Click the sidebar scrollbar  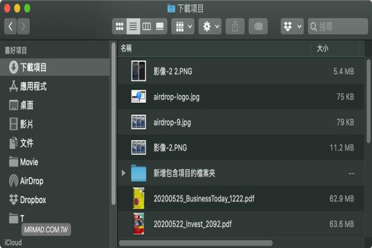coord(113,123)
